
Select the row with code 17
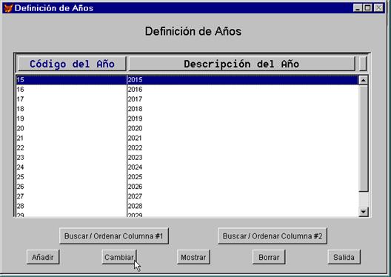point(187,99)
